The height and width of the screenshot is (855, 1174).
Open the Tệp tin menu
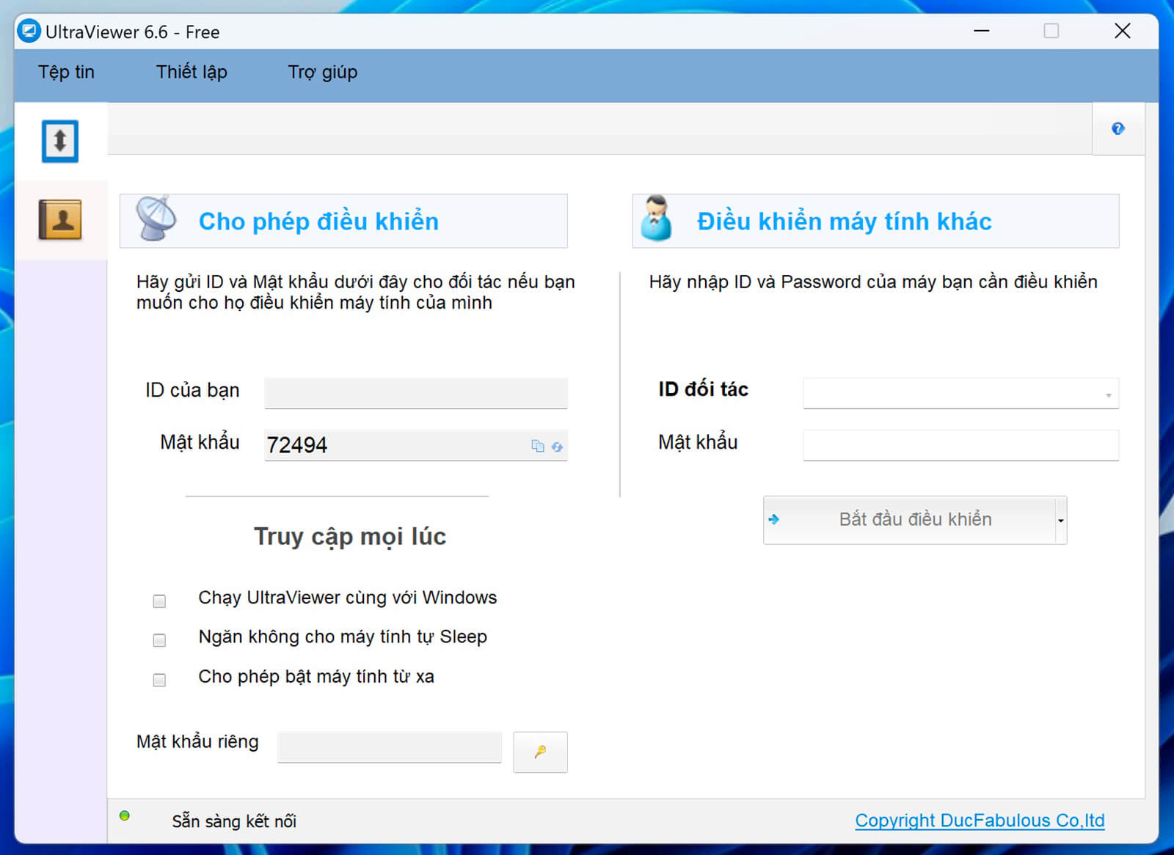click(67, 72)
